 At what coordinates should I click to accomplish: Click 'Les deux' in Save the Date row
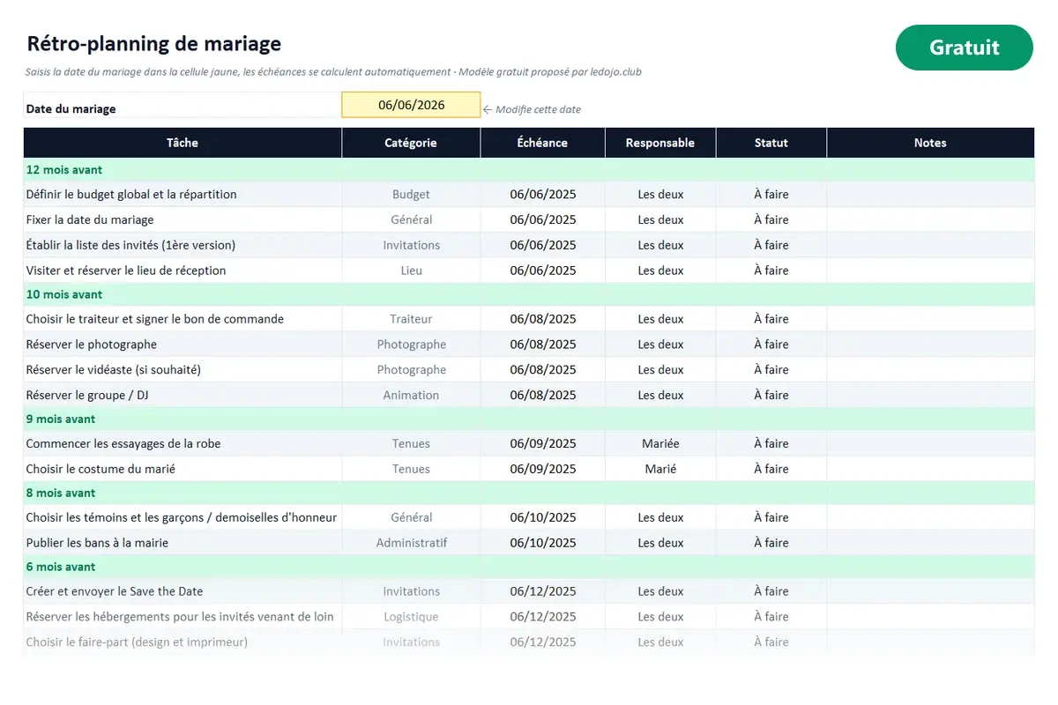click(x=660, y=591)
